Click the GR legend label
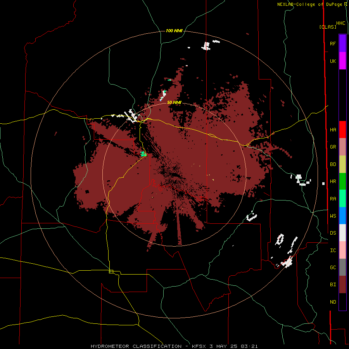Viewport: 349px width, 349px height. pos(333,147)
